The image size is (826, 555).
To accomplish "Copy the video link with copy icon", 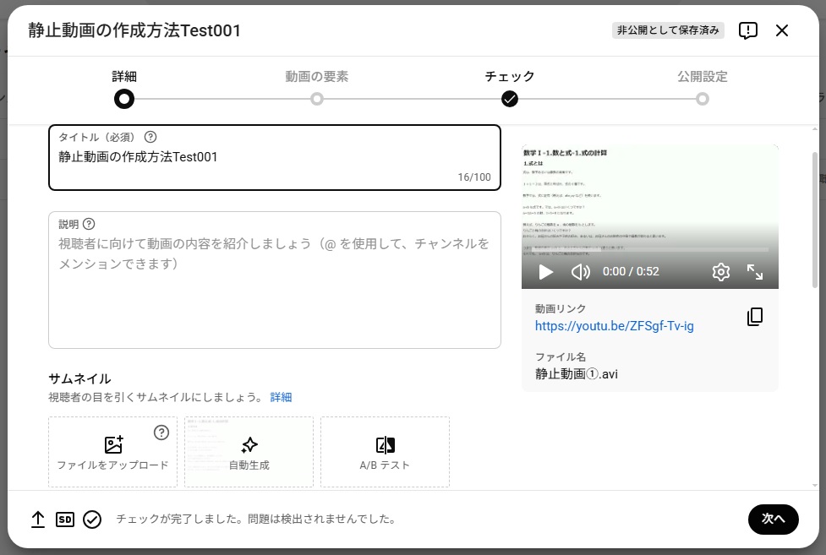I will tap(755, 317).
